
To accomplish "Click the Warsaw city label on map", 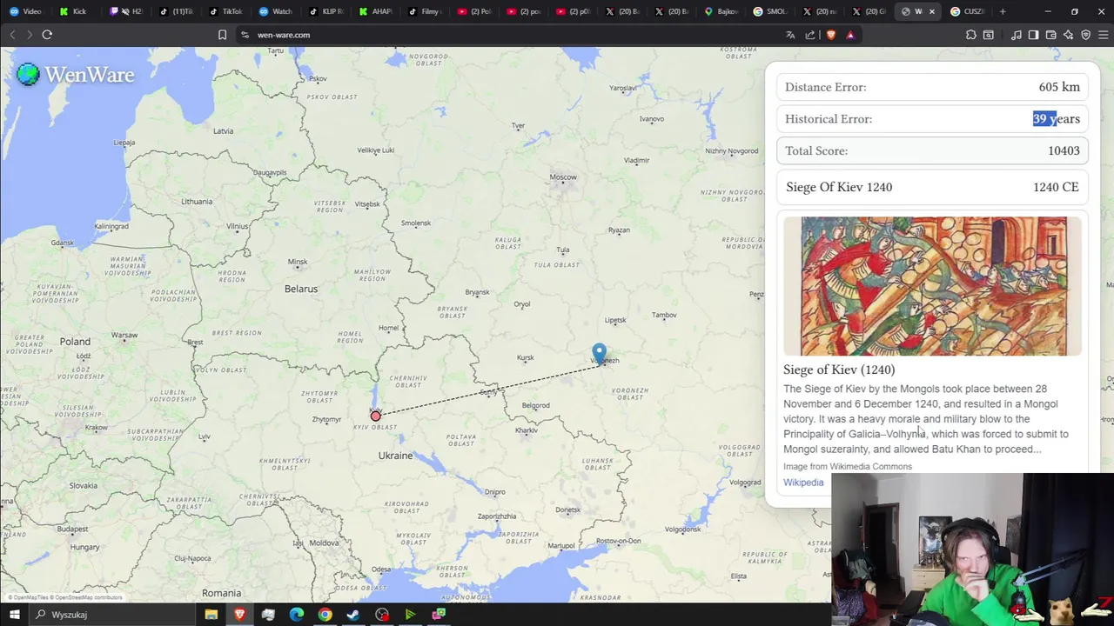I will [x=124, y=335].
